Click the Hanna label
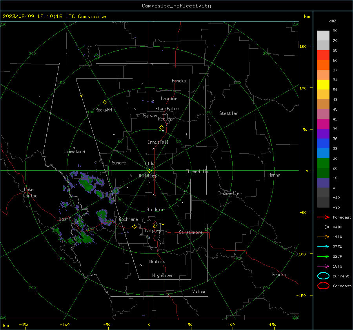 tap(274, 175)
